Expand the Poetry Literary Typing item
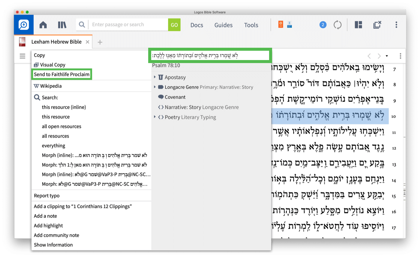 tap(155, 117)
